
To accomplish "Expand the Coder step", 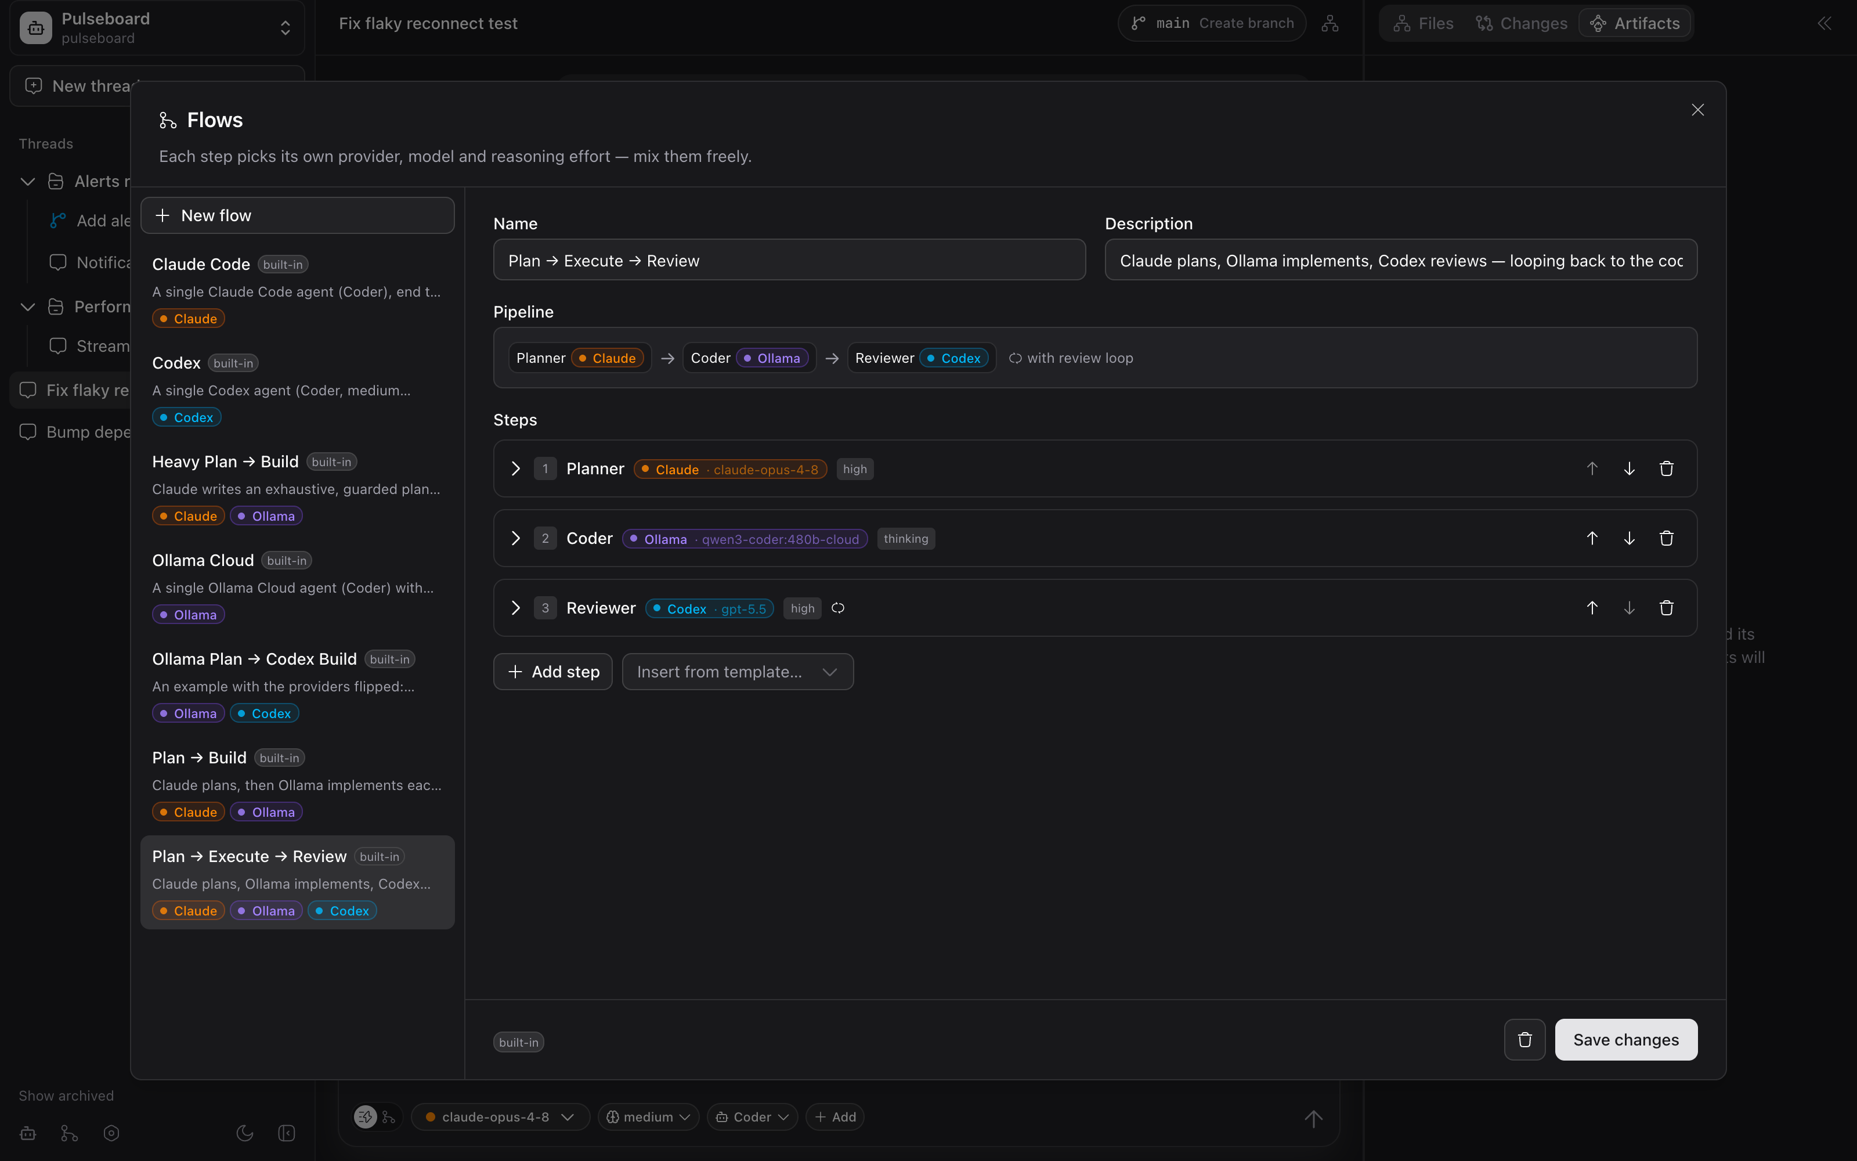I will tap(516, 538).
